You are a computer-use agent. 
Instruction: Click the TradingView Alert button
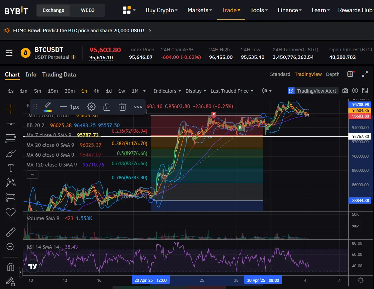click(313, 91)
